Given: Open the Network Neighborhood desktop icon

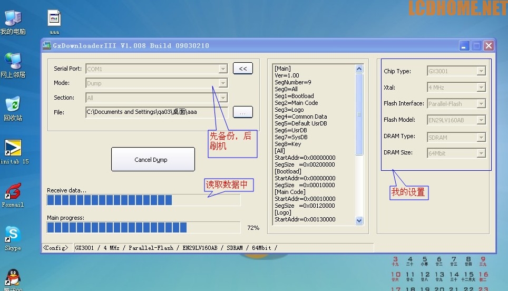Looking at the screenshot, I should tap(13, 65).
